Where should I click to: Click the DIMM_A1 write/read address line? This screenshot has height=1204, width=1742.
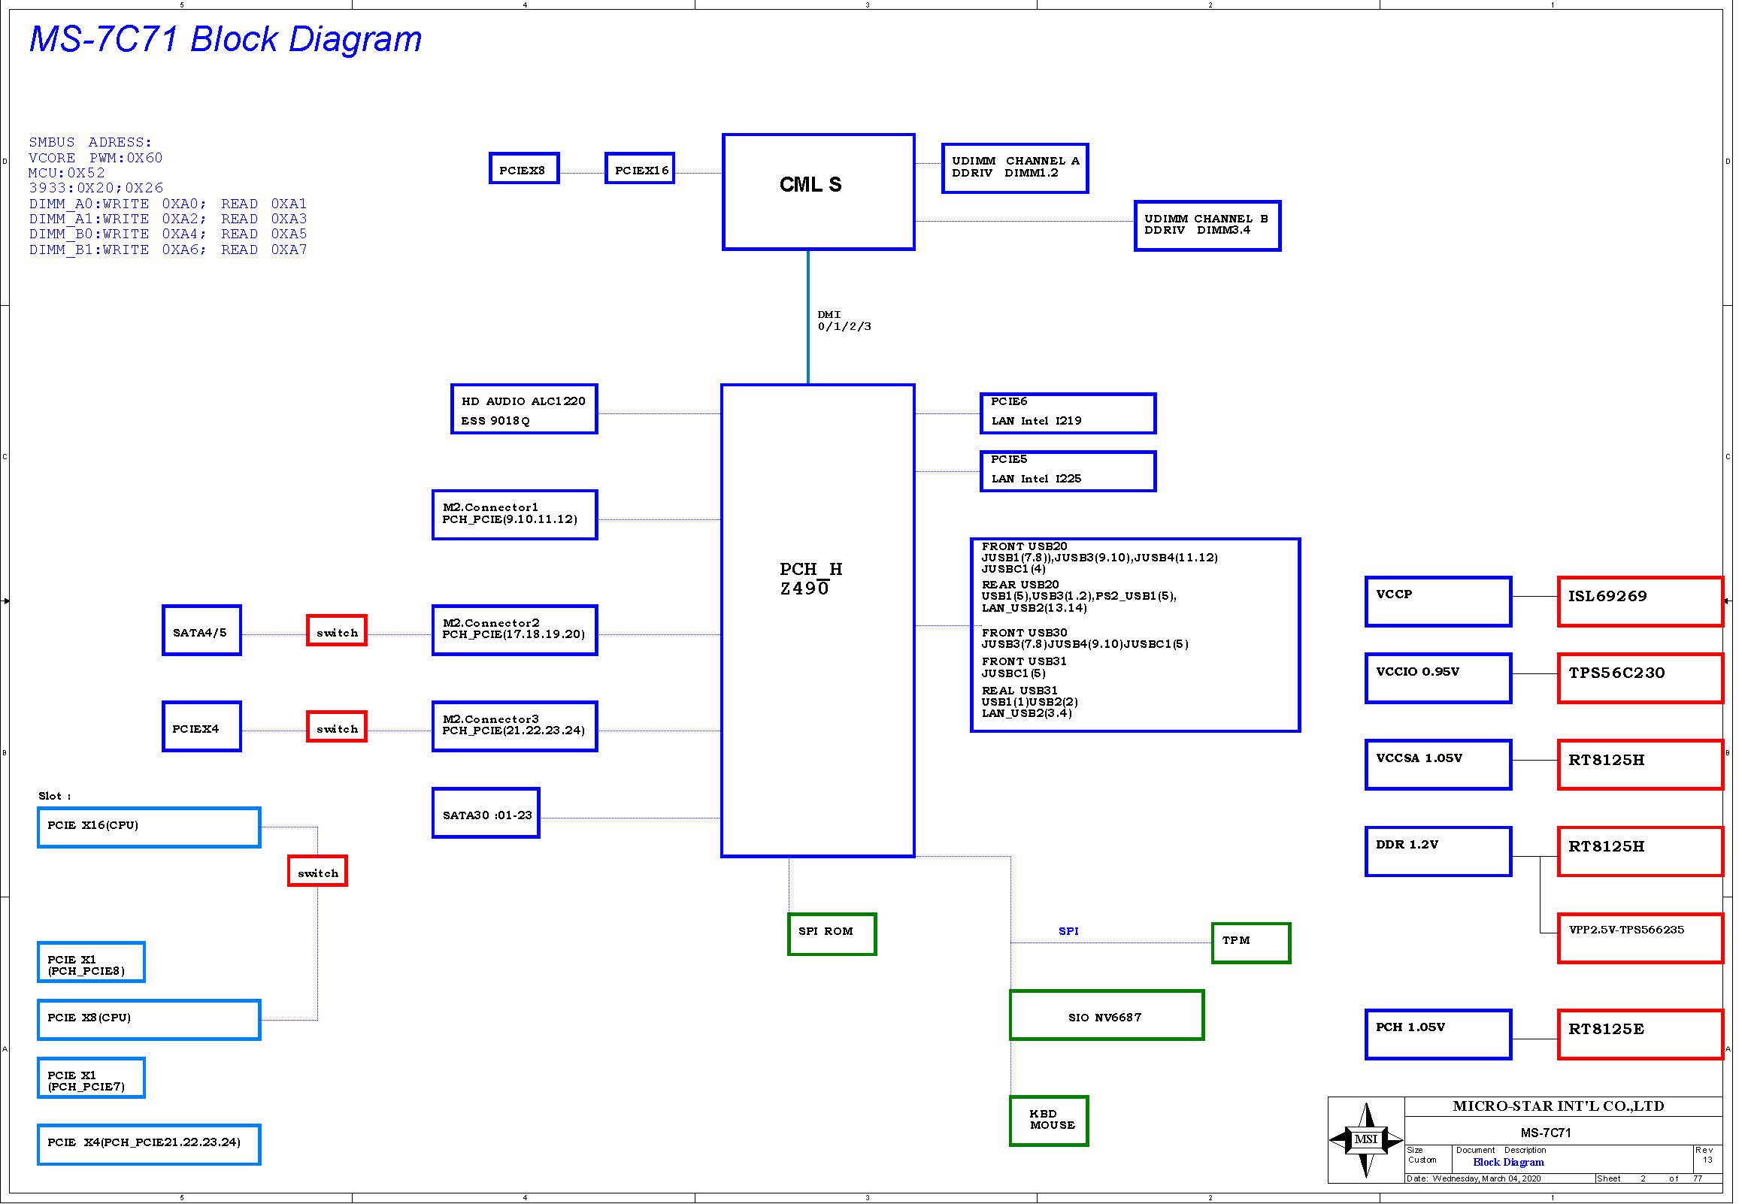point(168,219)
